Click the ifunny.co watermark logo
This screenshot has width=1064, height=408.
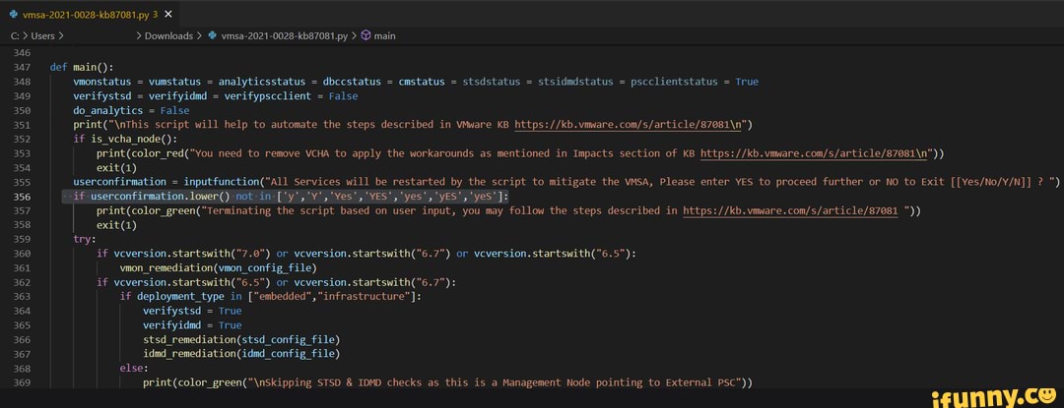point(995,395)
